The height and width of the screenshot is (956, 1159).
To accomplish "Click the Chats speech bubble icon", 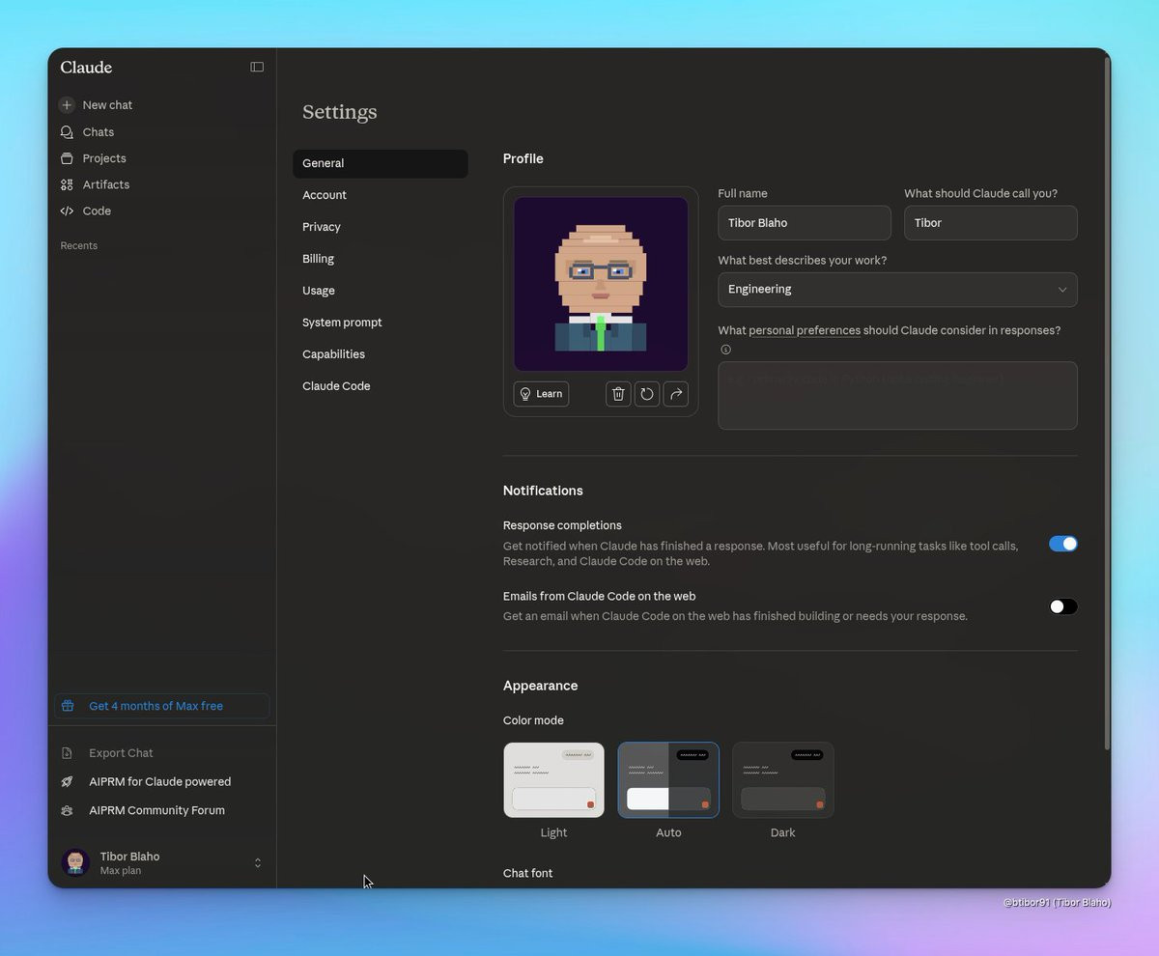I will click(x=67, y=131).
